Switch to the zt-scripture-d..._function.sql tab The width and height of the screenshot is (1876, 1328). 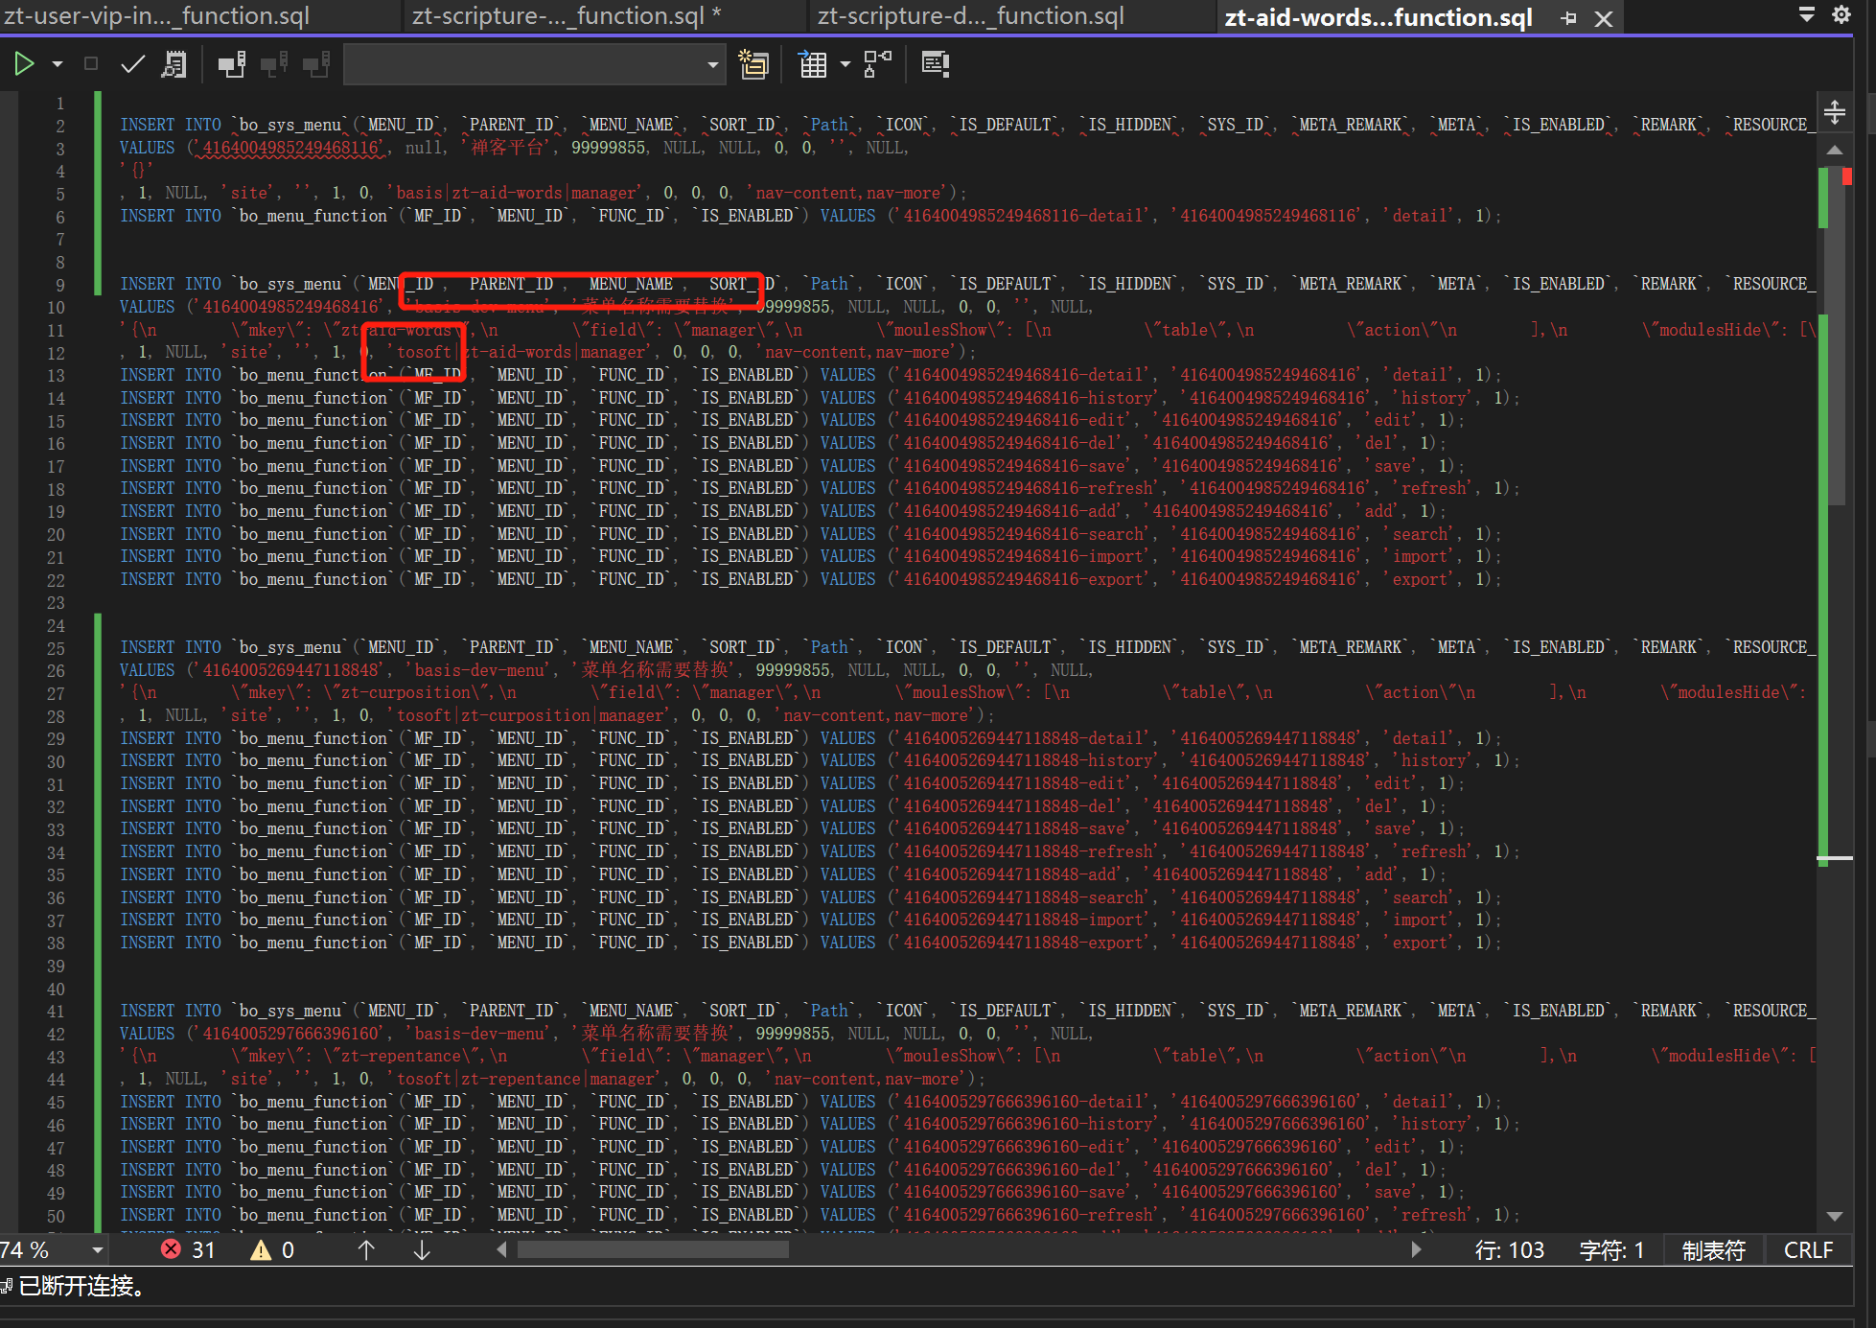(x=970, y=16)
